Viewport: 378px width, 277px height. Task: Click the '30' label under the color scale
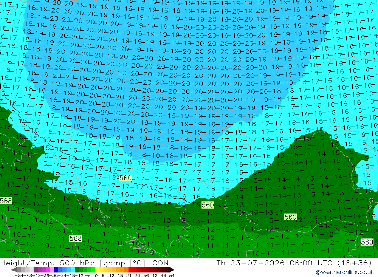click(x=138, y=275)
